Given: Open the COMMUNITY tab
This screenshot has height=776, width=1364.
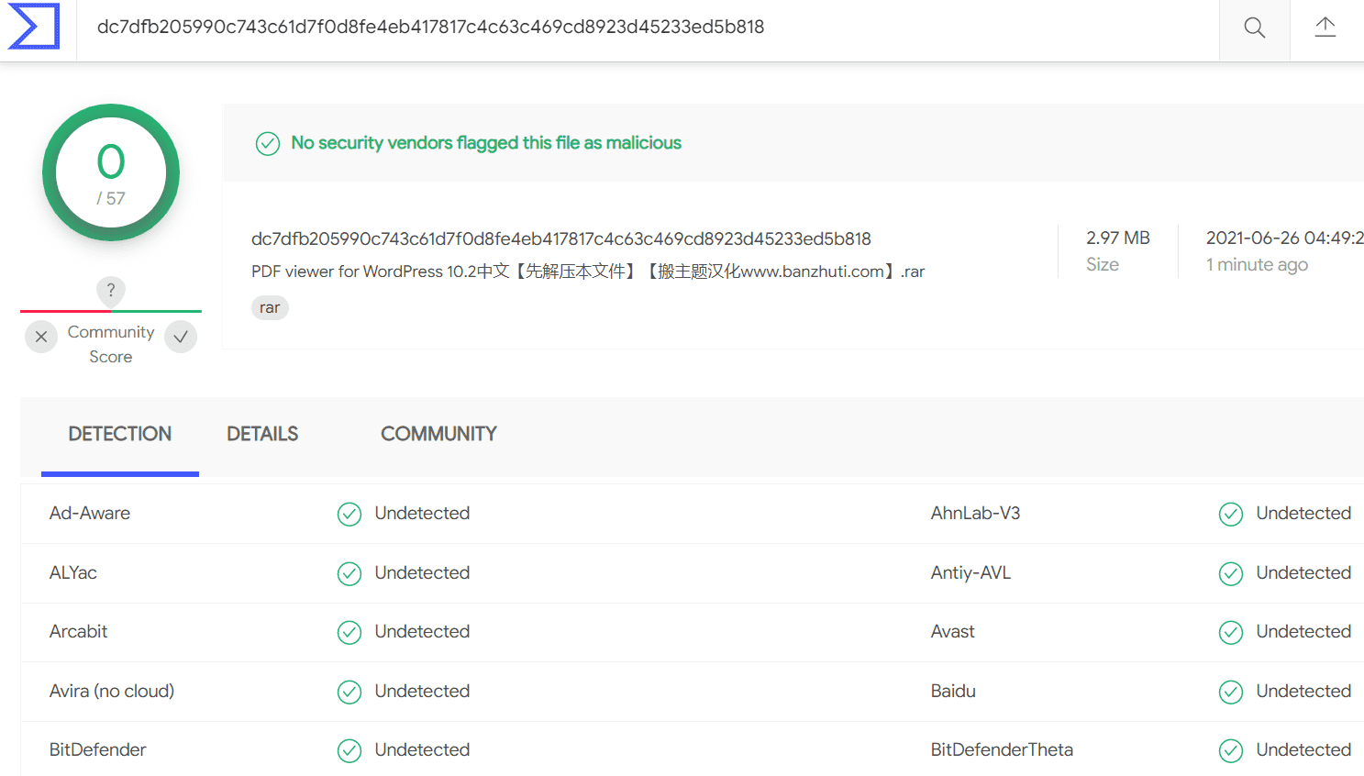Looking at the screenshot, I should pos(438,434).
